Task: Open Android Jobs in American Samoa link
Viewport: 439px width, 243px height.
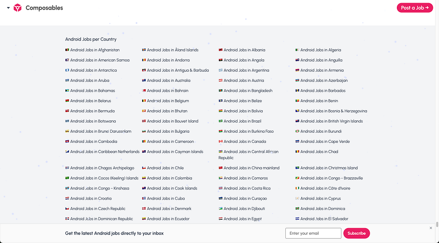Action: point(97,60)
